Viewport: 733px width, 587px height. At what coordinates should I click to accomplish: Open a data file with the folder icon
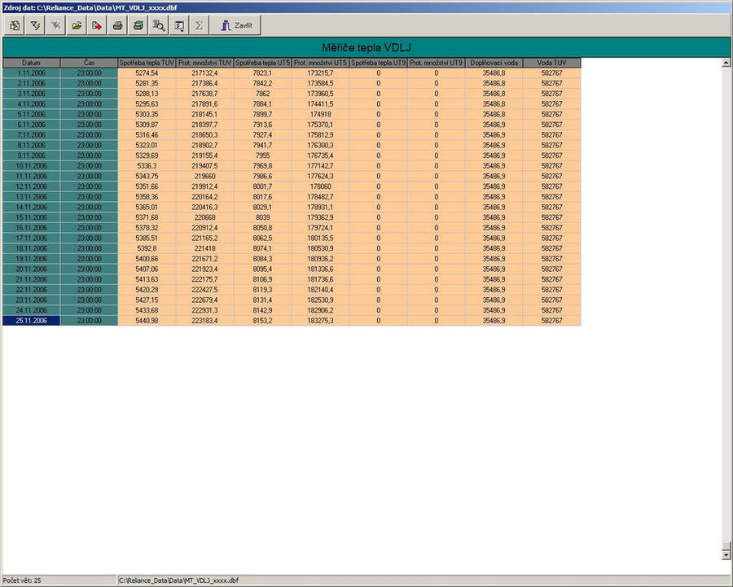click(x=77, y=26)
